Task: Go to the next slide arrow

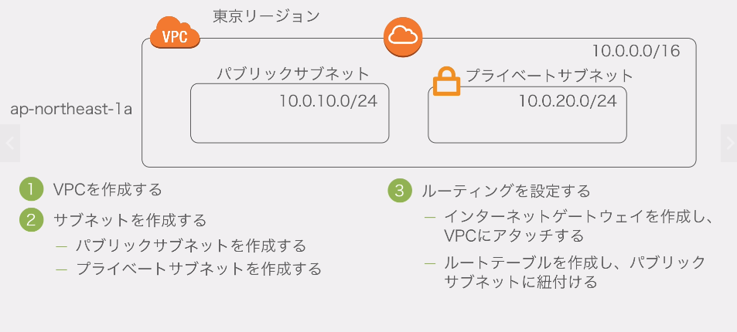Action: 728,143
